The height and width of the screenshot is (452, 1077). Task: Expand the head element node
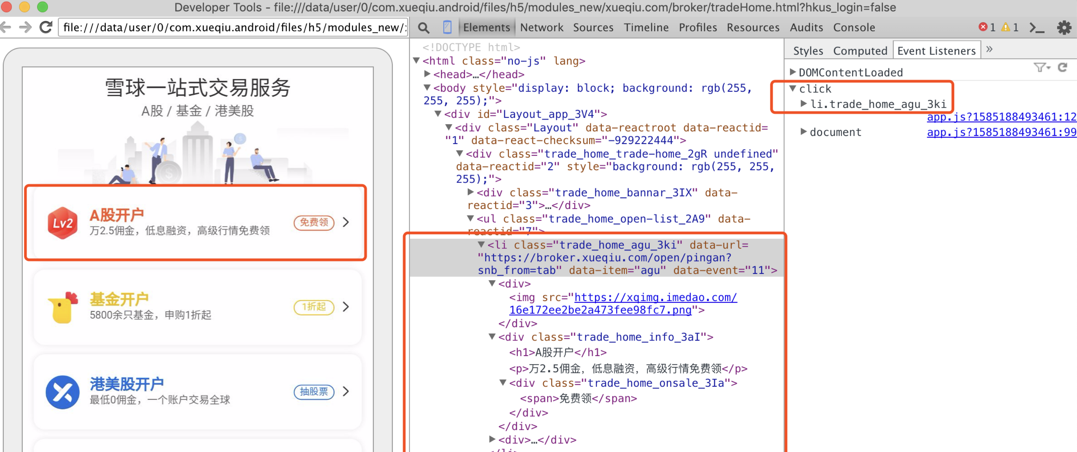pos(427,75)
